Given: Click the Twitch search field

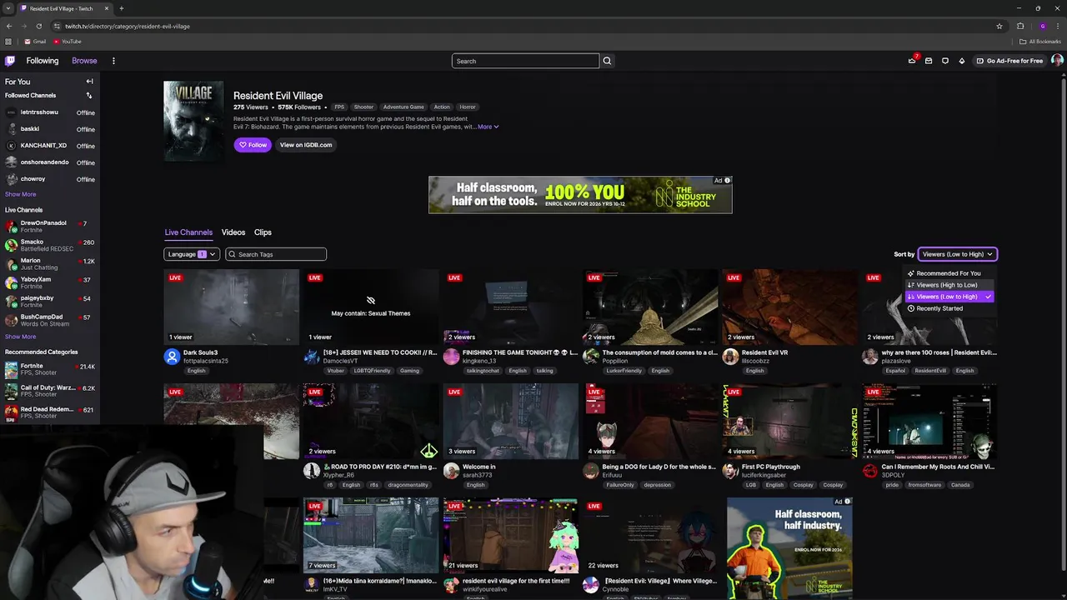Looking at the screenshot, I should click(525, 61).
